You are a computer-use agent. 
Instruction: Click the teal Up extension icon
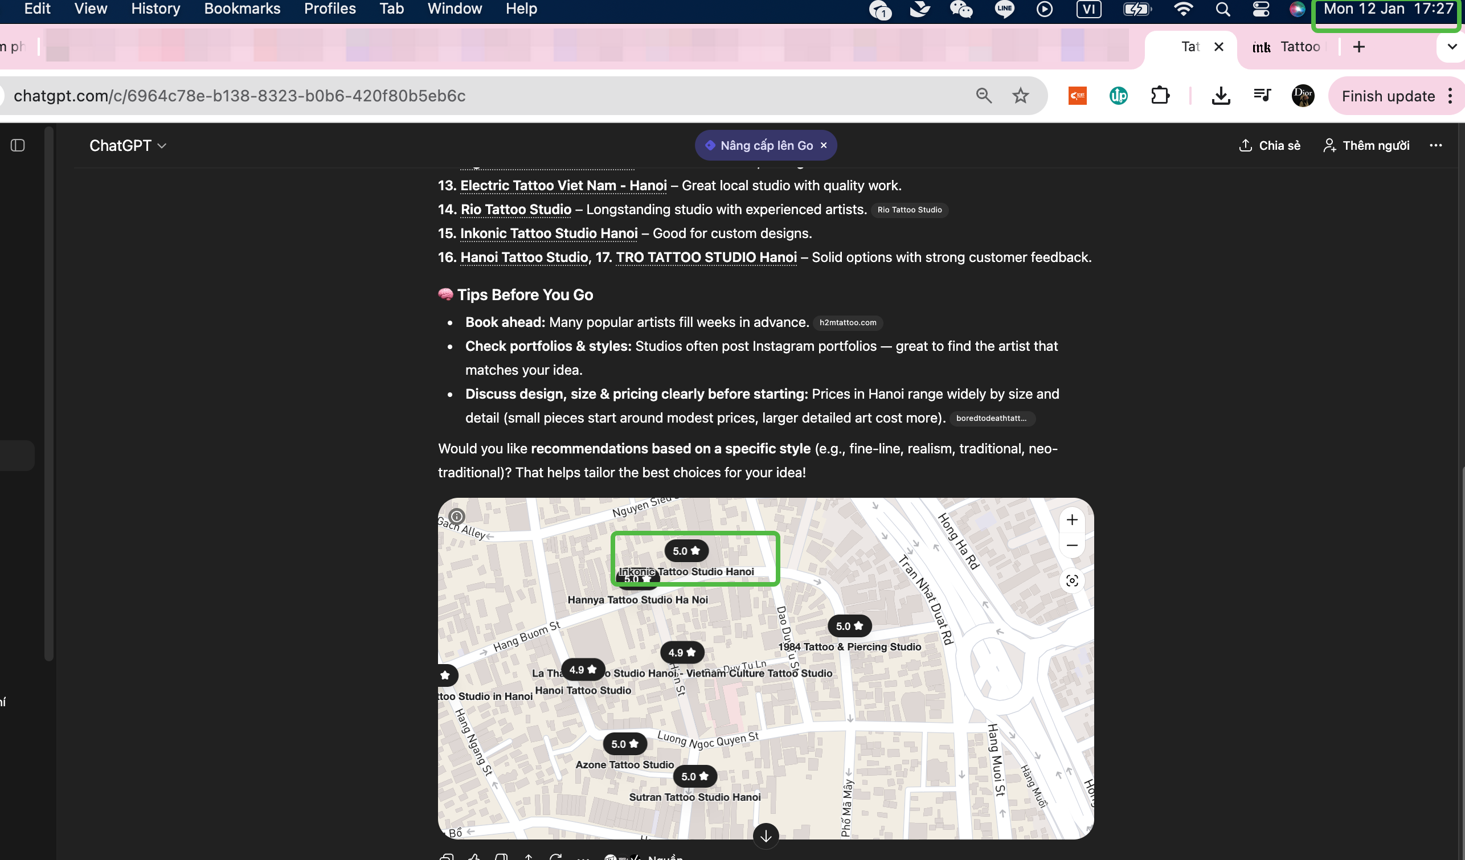1118,96
